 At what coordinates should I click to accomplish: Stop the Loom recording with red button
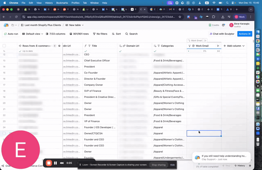(x=49, y=163)
